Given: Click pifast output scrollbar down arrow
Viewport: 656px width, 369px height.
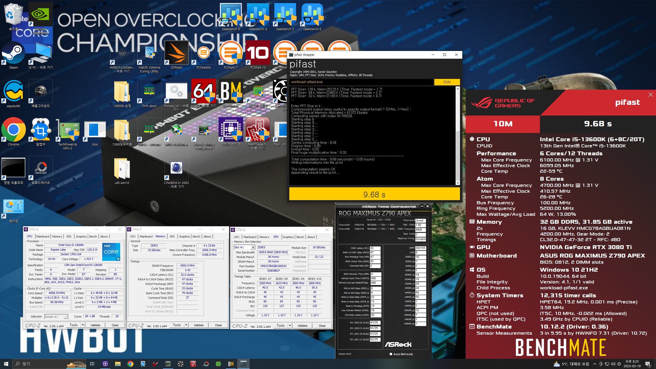Looking at the screenshot, I should (x=458, y=183).
